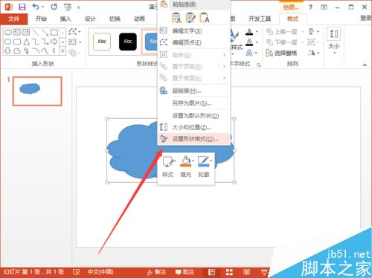Image resolution: width=372 pixels, height=278 pixels.
Task: Choose the paste as text-only icon
Action: pos(205,17)
